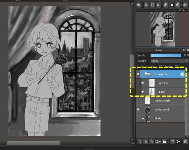Merge the layer down

click(178, 142)
